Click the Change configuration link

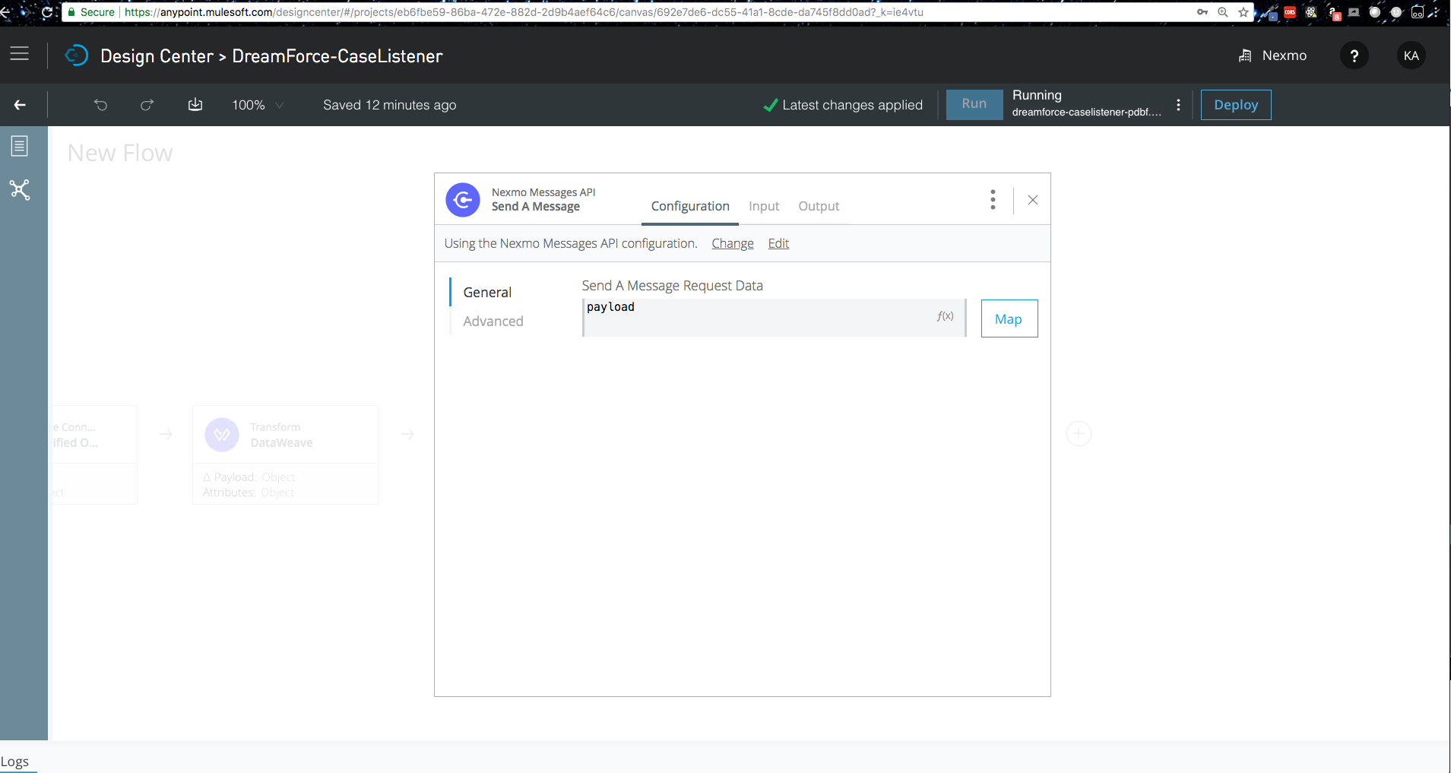733,243
